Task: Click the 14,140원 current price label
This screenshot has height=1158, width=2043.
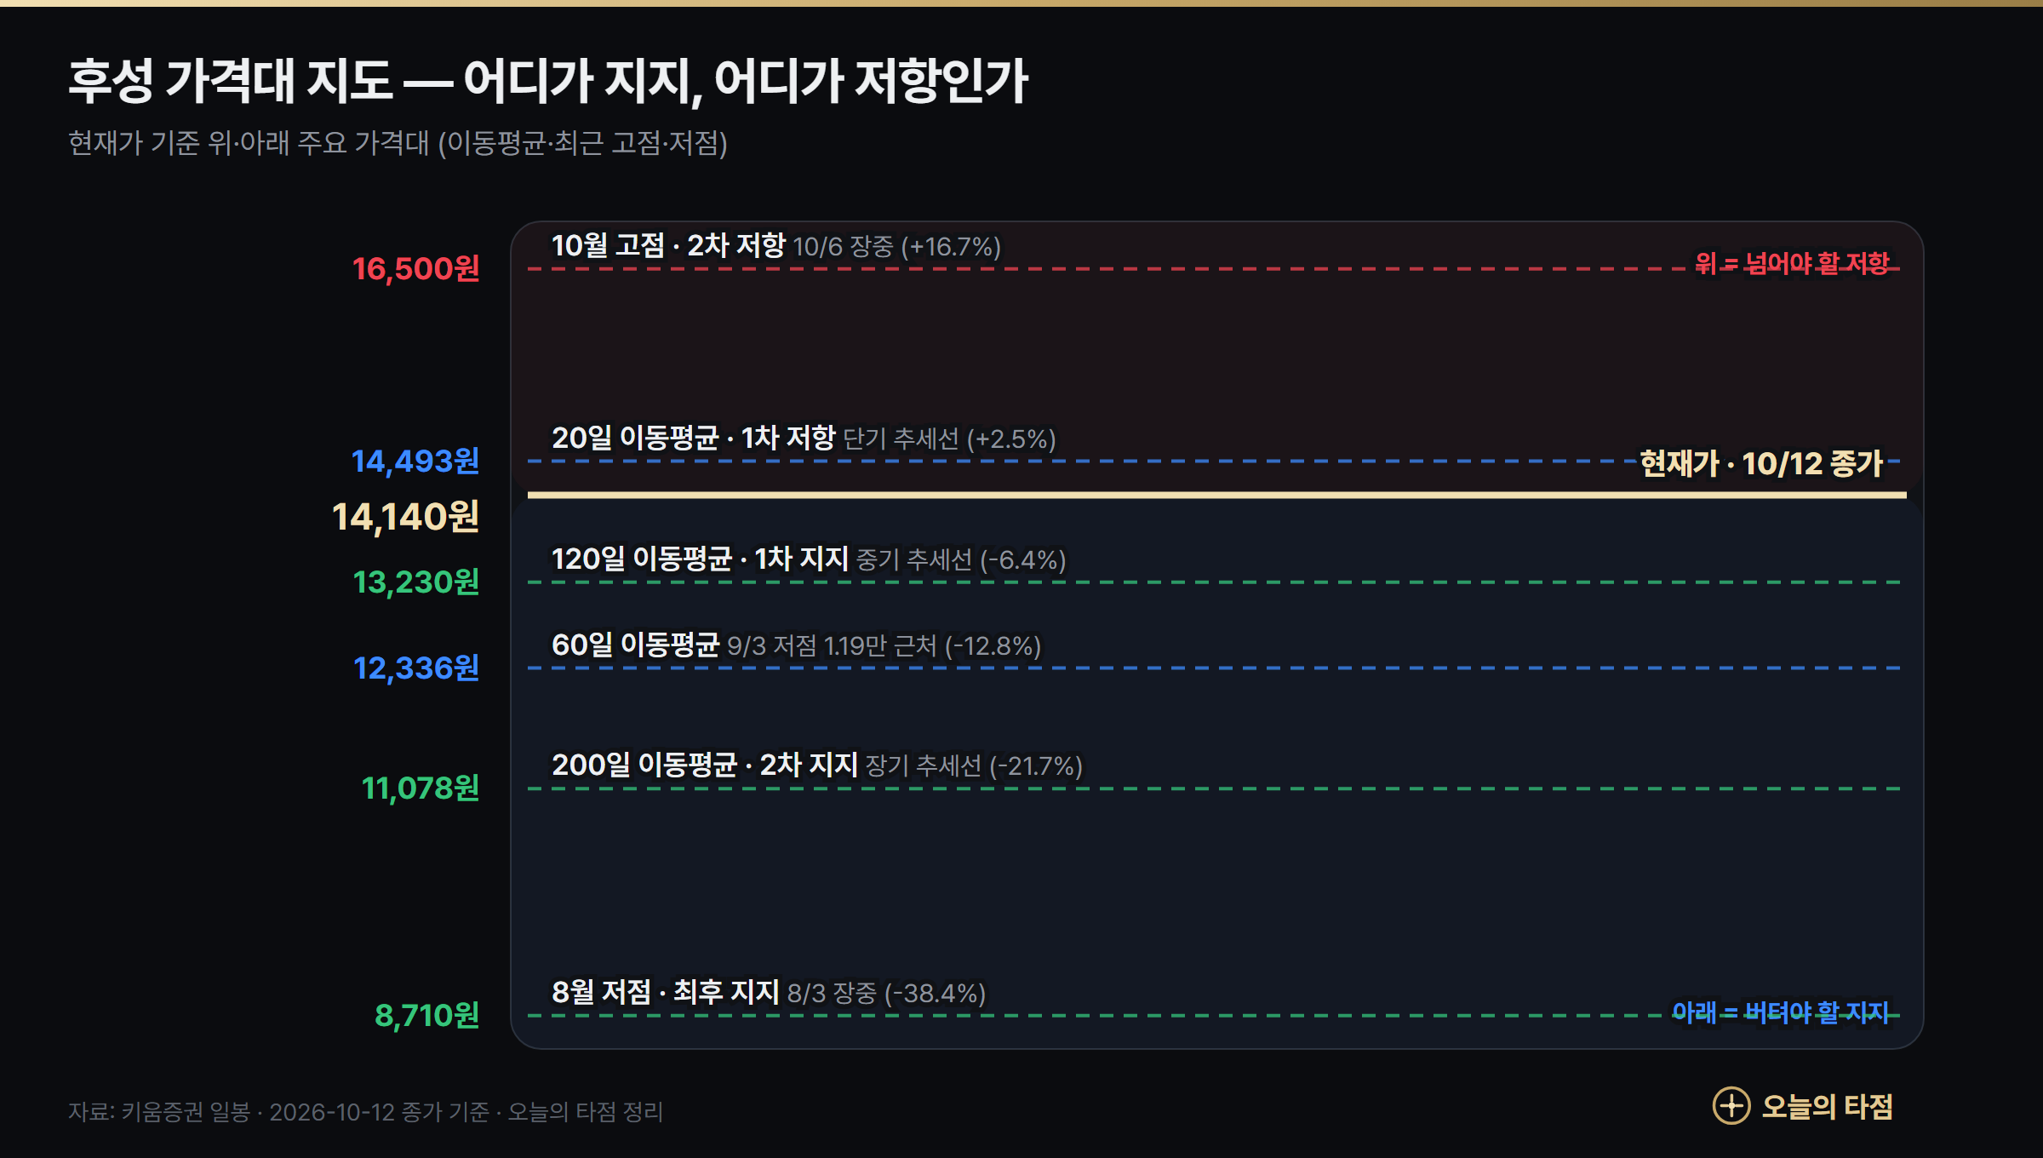Action: coord(405,517)
